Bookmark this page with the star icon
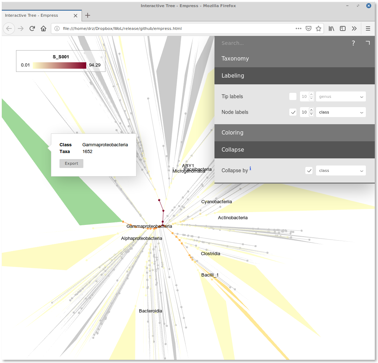The height and width of the screenshot is (363, 378). tap(319, 29)
